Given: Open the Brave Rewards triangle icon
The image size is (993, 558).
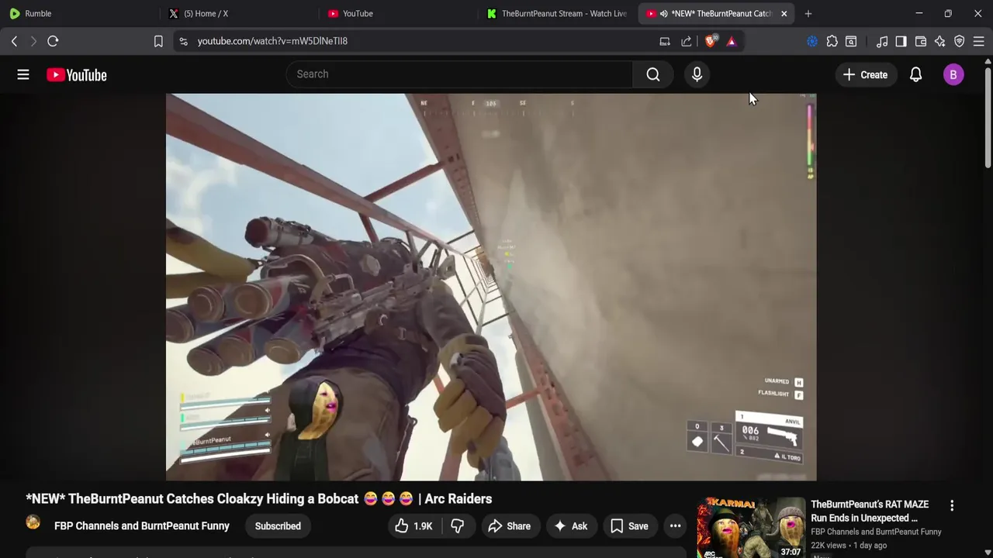Looking at the screenshot, I should coord(732,41).
